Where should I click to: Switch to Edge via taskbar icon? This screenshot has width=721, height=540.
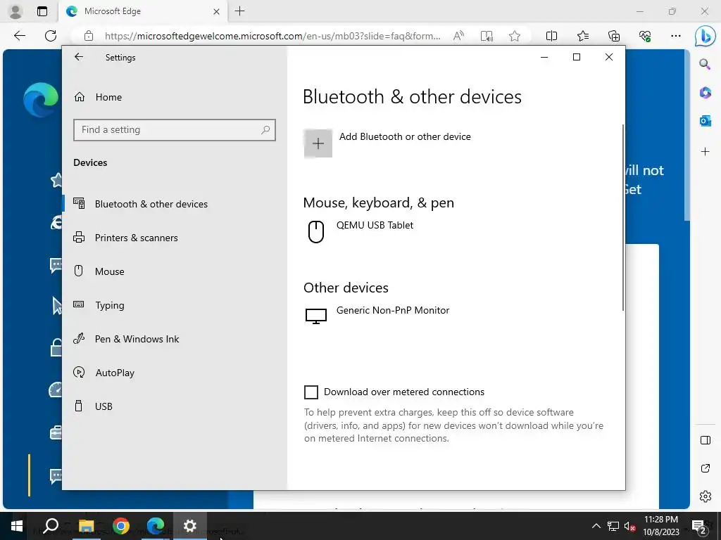pos(156,526)
